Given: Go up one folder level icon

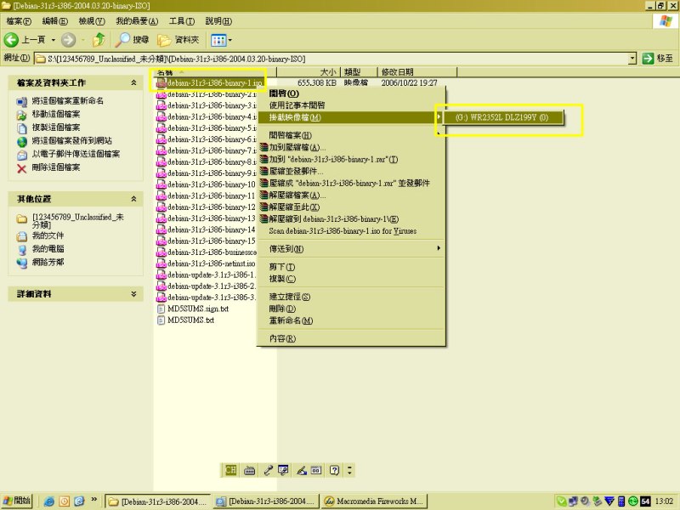Looking at the screenshot, I should [x=99, y=40].
